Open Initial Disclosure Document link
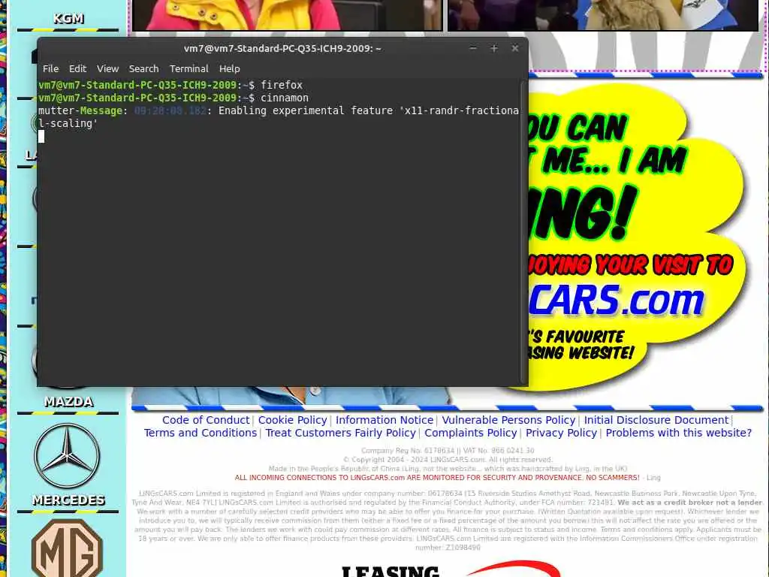Viewport: 769px width, 577px height. click(x=656, y=420)
